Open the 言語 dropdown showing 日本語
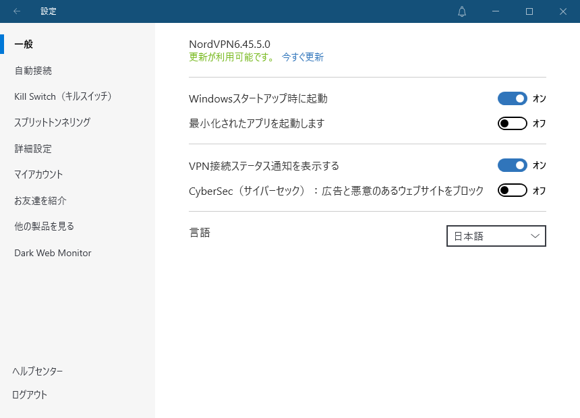This screenshot has height=418, width=580. [x=496, y=236]
